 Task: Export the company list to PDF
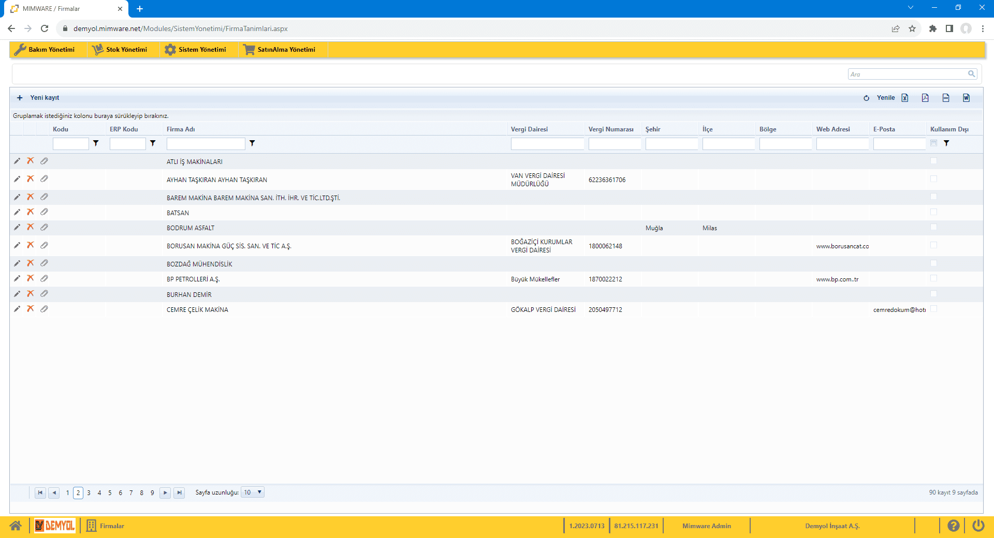coord(925,98)
